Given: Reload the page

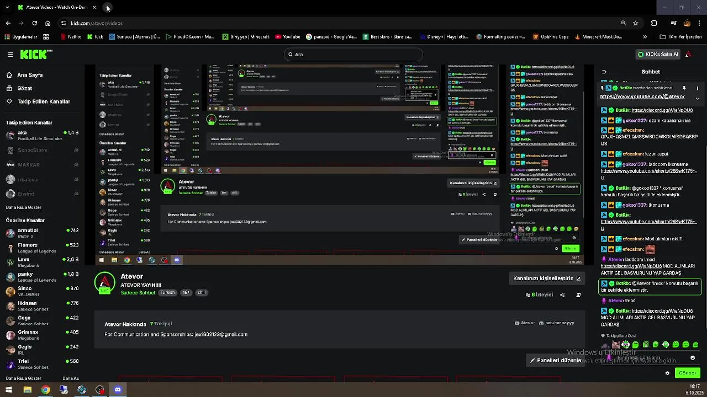Looking at the screenshot, I should [34, 23].
